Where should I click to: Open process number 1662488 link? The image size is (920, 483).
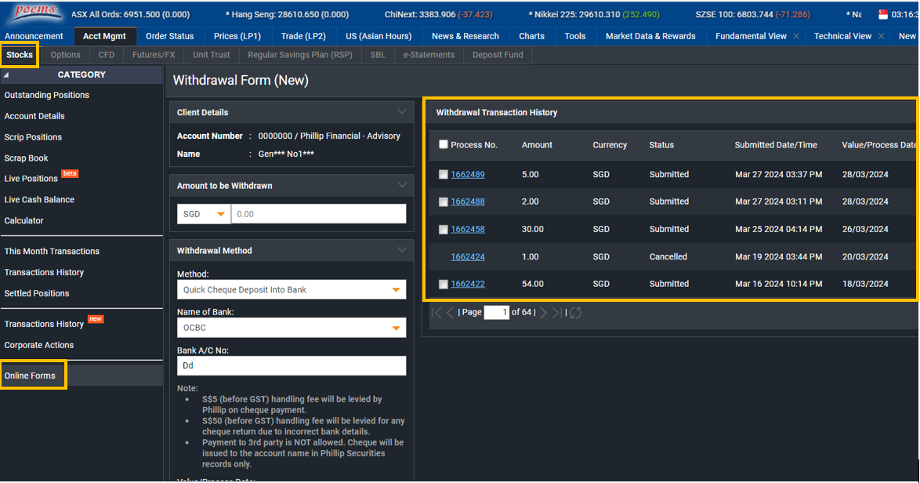pos(468,202)
